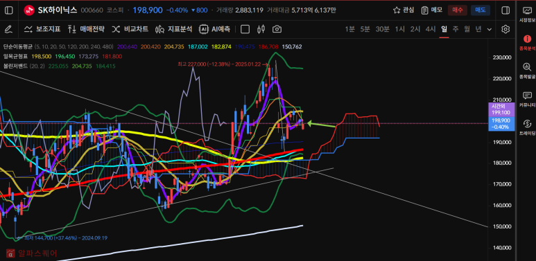Open 시장정보 market info sidebar

tap(528, 14)
